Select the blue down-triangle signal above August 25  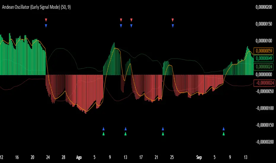(173, 26)
